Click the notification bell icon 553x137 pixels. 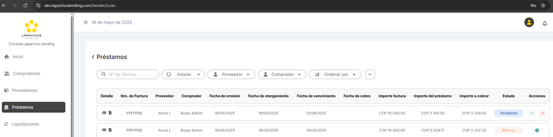point(545,23)
